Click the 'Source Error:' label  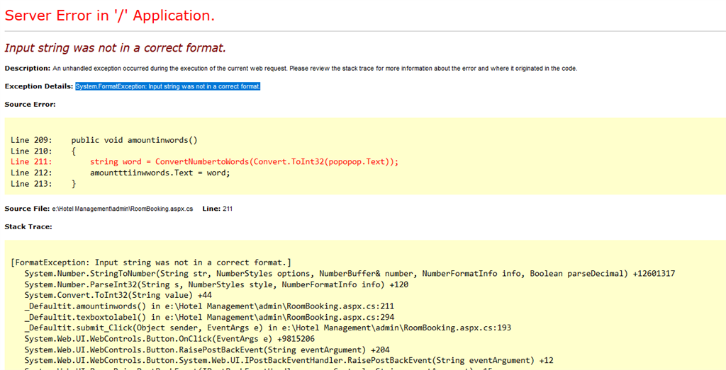[30, 105]
